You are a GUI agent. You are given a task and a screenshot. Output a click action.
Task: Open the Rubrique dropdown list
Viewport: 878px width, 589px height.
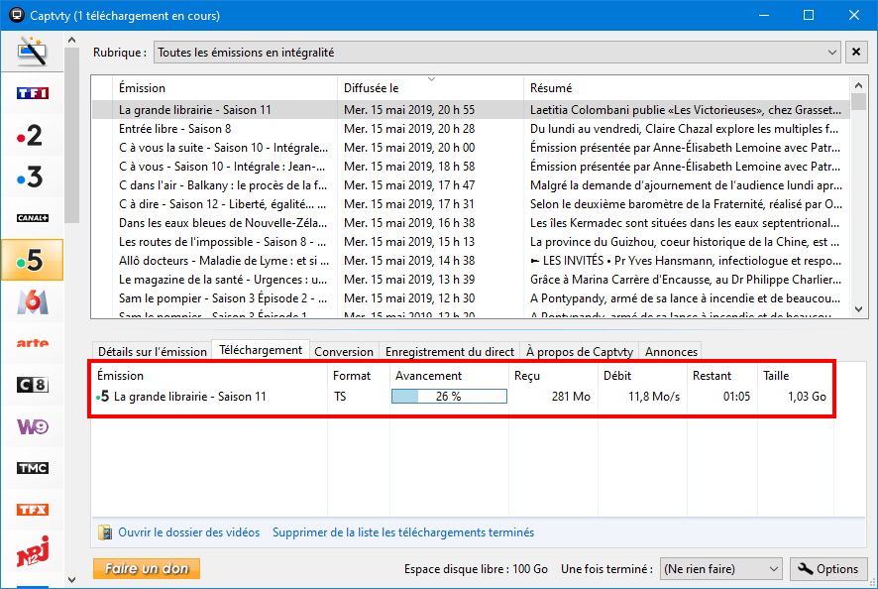coord(497,53)
